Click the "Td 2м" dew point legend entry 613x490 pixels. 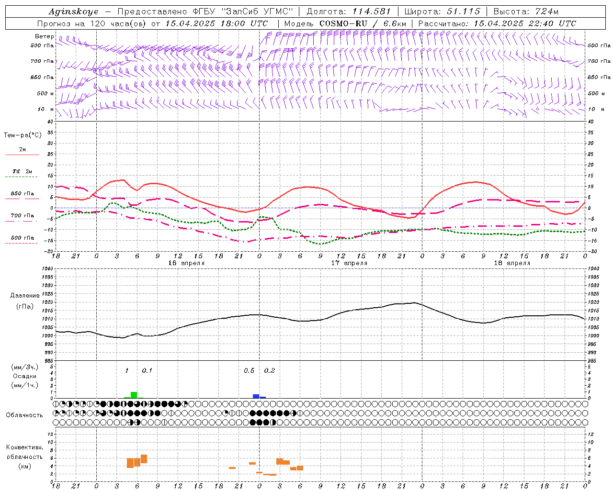tap(22, 171)
